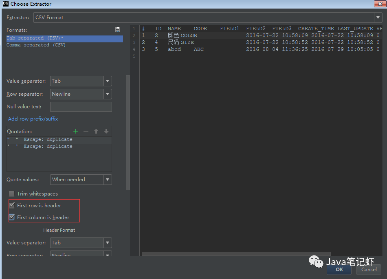Viewport: 387px width, 279px height.
Task: Click the OK button
Action: point(339,269)
